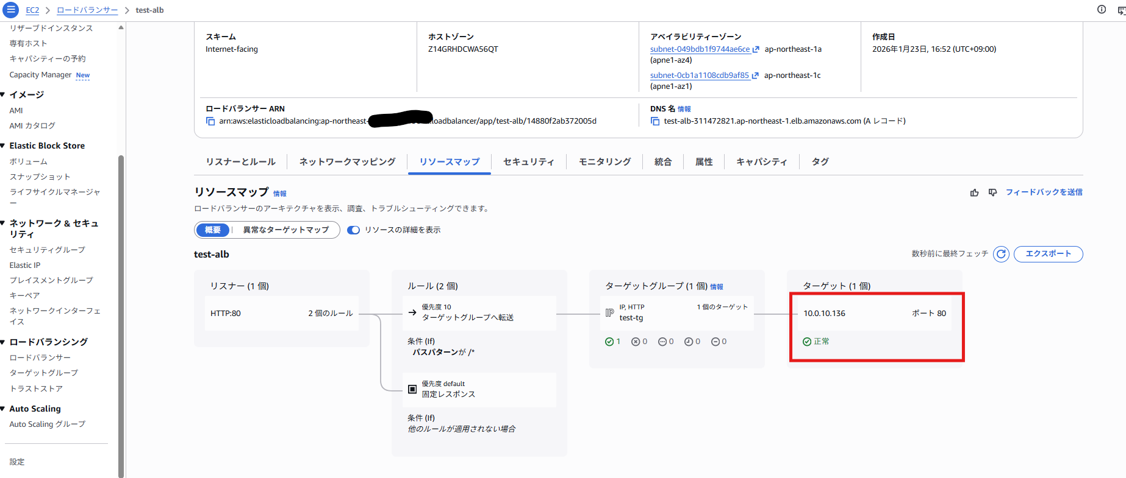Open ボリューム in sidebar

(28, 162)
